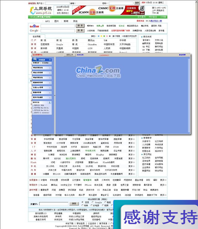Screen dimensions: 198x229
Task: Open 本站下载 footer link
Action: 69,223
